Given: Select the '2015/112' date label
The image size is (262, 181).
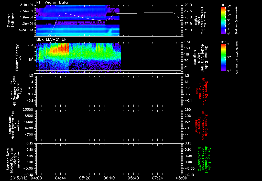Looking at the screenshot, I should [x=19, y=178].
